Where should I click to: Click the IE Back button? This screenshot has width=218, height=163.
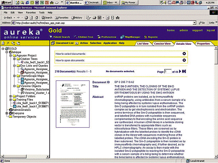pyautogui.click(x=8, y=18)
